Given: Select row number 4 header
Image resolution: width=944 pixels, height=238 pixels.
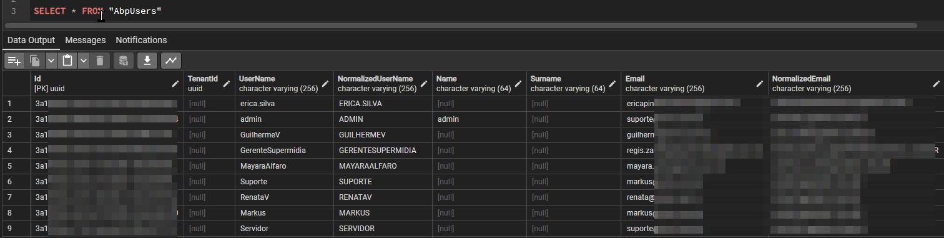Looking at the screenshot, I should pyautogui.click(x=16, y=151).
